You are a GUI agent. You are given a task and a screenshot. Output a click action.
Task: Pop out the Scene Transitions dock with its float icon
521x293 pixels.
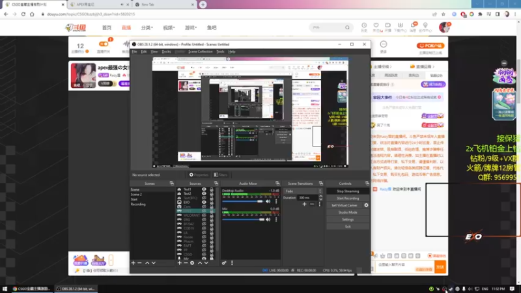(321, 184)
